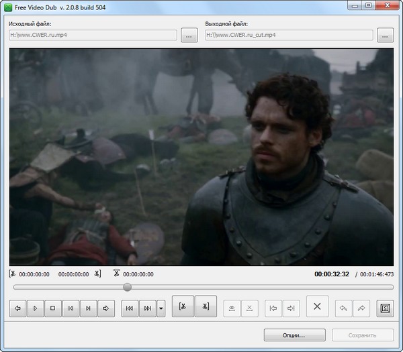Viewport: 403px width, 352px height.
Task: Go to next frame button
Action: tap(88, 308)
